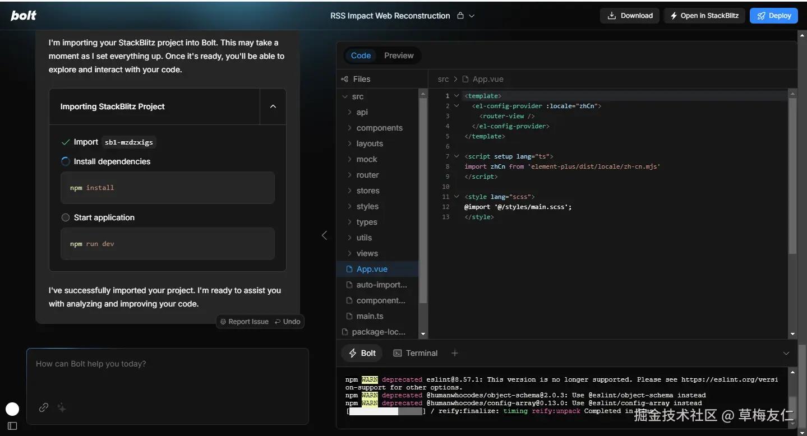Select the App.vue file
The image size is (807, 436).
coord(379,269)
